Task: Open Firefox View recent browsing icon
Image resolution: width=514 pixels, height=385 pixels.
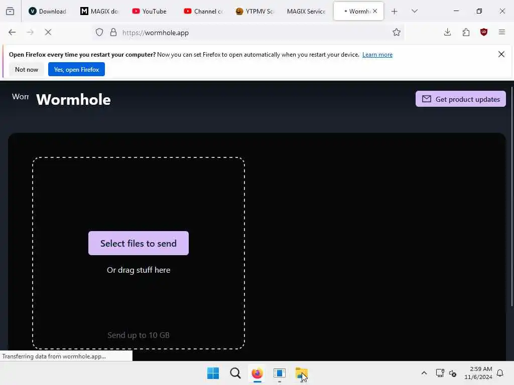Action: (x=10, y=11)
